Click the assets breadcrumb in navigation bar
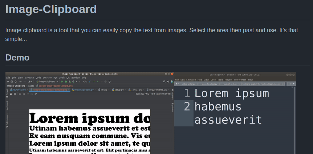313x154 pixels. point(31,86)
